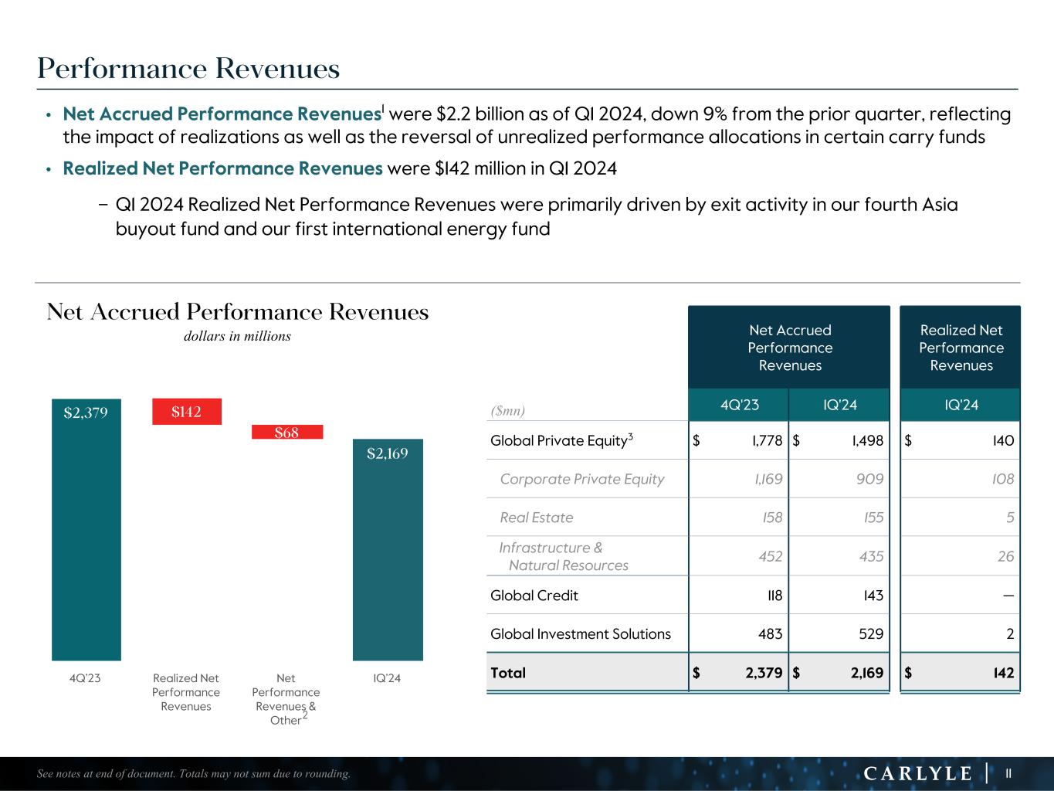Click the Net Accrued Performance Revenues chart title
1054x791 pixels.
pos(237,312)
